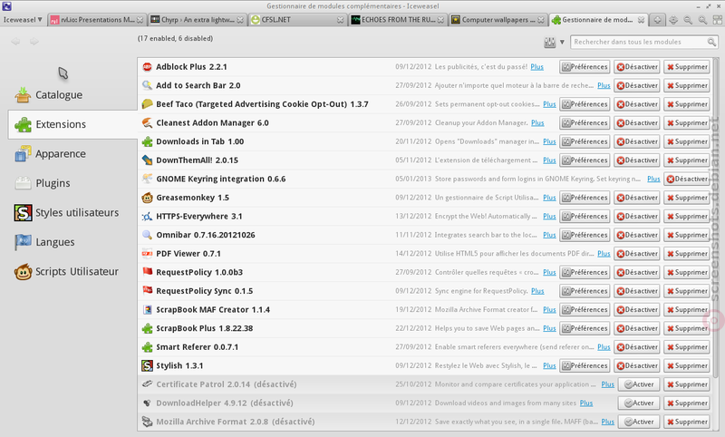This screenshot has height=437, width=725.
Task: Go back with the back arrow
Action: 15,41
